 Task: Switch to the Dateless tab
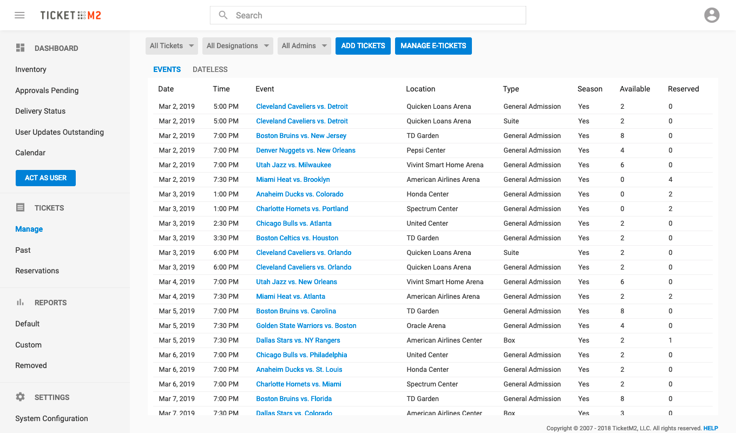[210, 69]
